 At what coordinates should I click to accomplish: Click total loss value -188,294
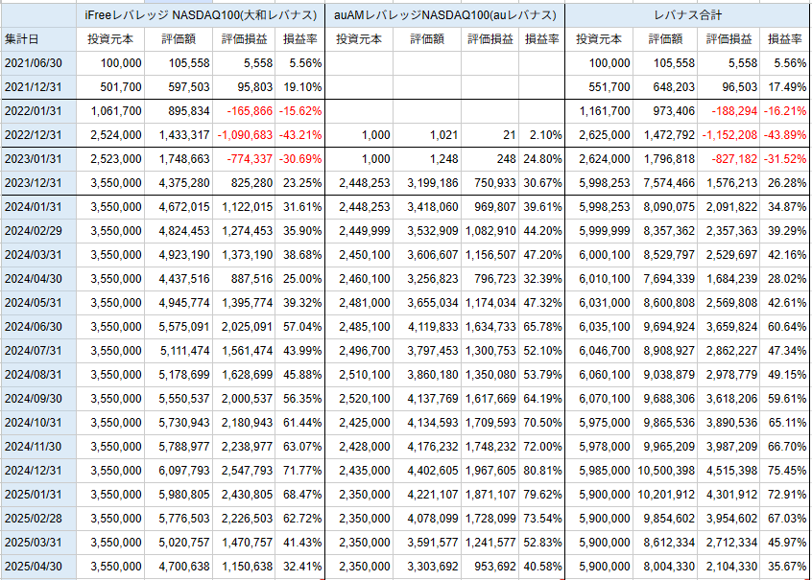(734, 111)
